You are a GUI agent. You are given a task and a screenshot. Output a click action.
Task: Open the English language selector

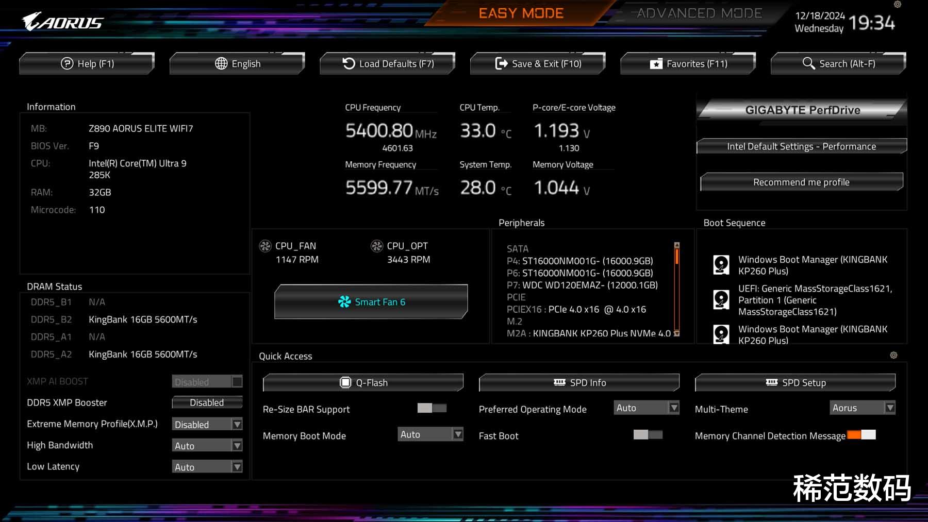tap(237, 63)
